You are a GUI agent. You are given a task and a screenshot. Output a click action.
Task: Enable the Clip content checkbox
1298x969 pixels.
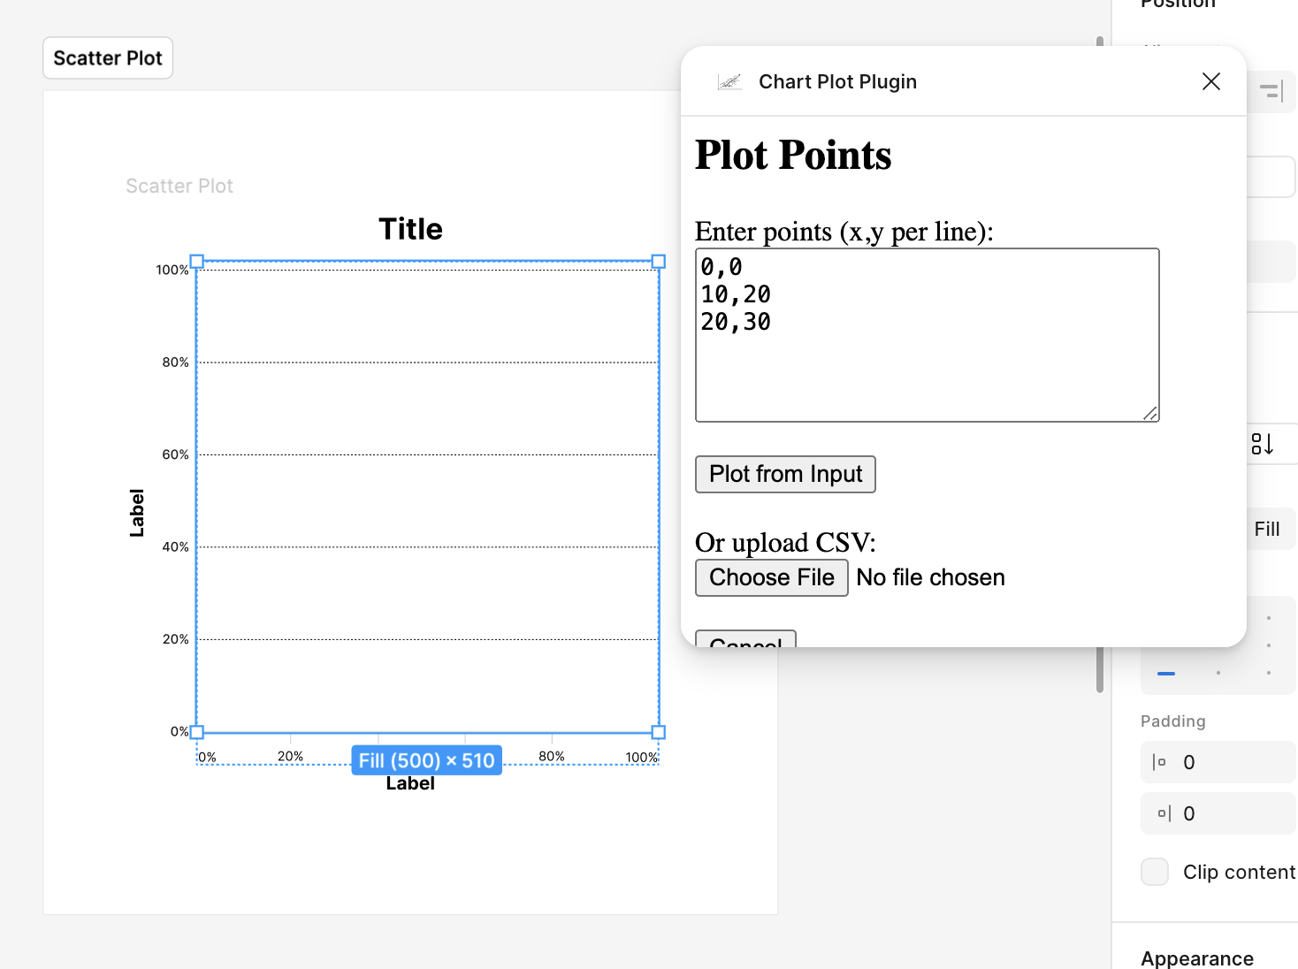1155,872
